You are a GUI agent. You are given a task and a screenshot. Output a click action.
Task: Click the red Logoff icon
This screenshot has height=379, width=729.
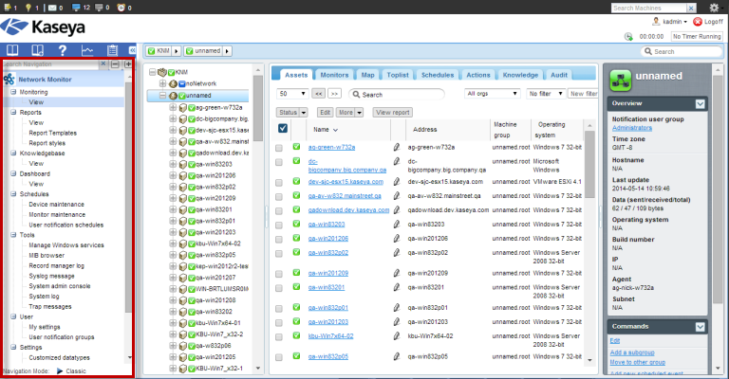tap(699, 21)
